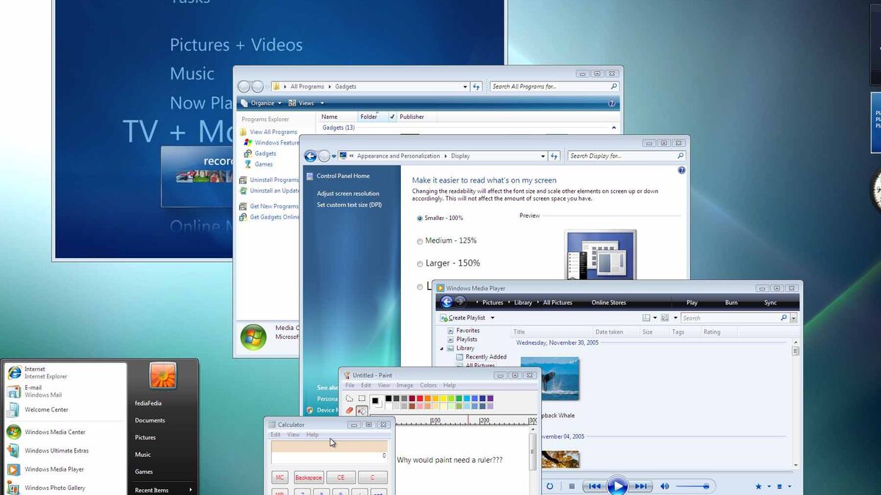Expand the Favorites tree node in Media Player
Screen dimensions: 881x495
click(x=450, y=331)
